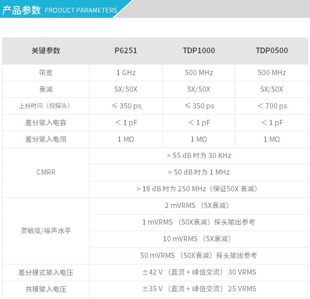Select the 差分输入电容 row label
The height and width of the screenshot is (299, 310).
[46, 123]
